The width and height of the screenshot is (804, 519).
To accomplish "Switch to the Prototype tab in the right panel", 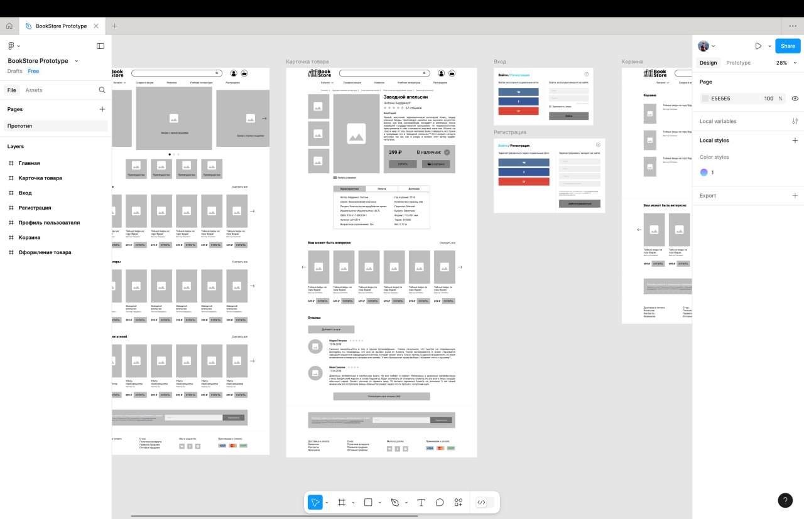I will 738,63.
